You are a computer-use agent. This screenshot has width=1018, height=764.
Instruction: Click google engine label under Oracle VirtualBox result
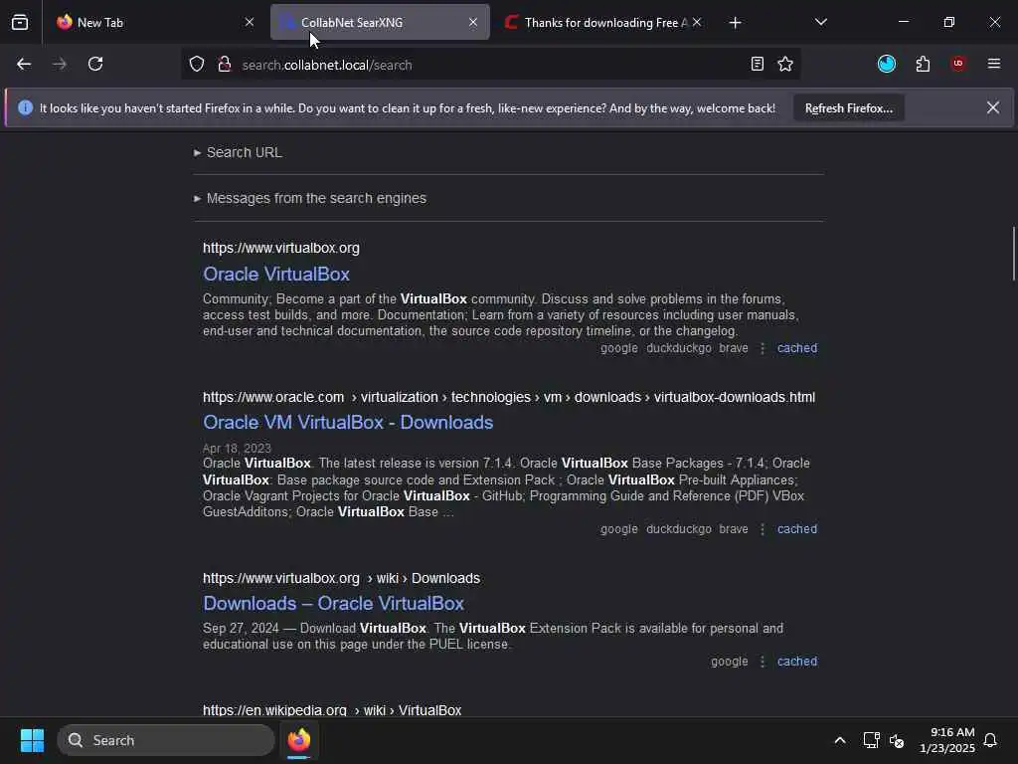tap(618, 348)
